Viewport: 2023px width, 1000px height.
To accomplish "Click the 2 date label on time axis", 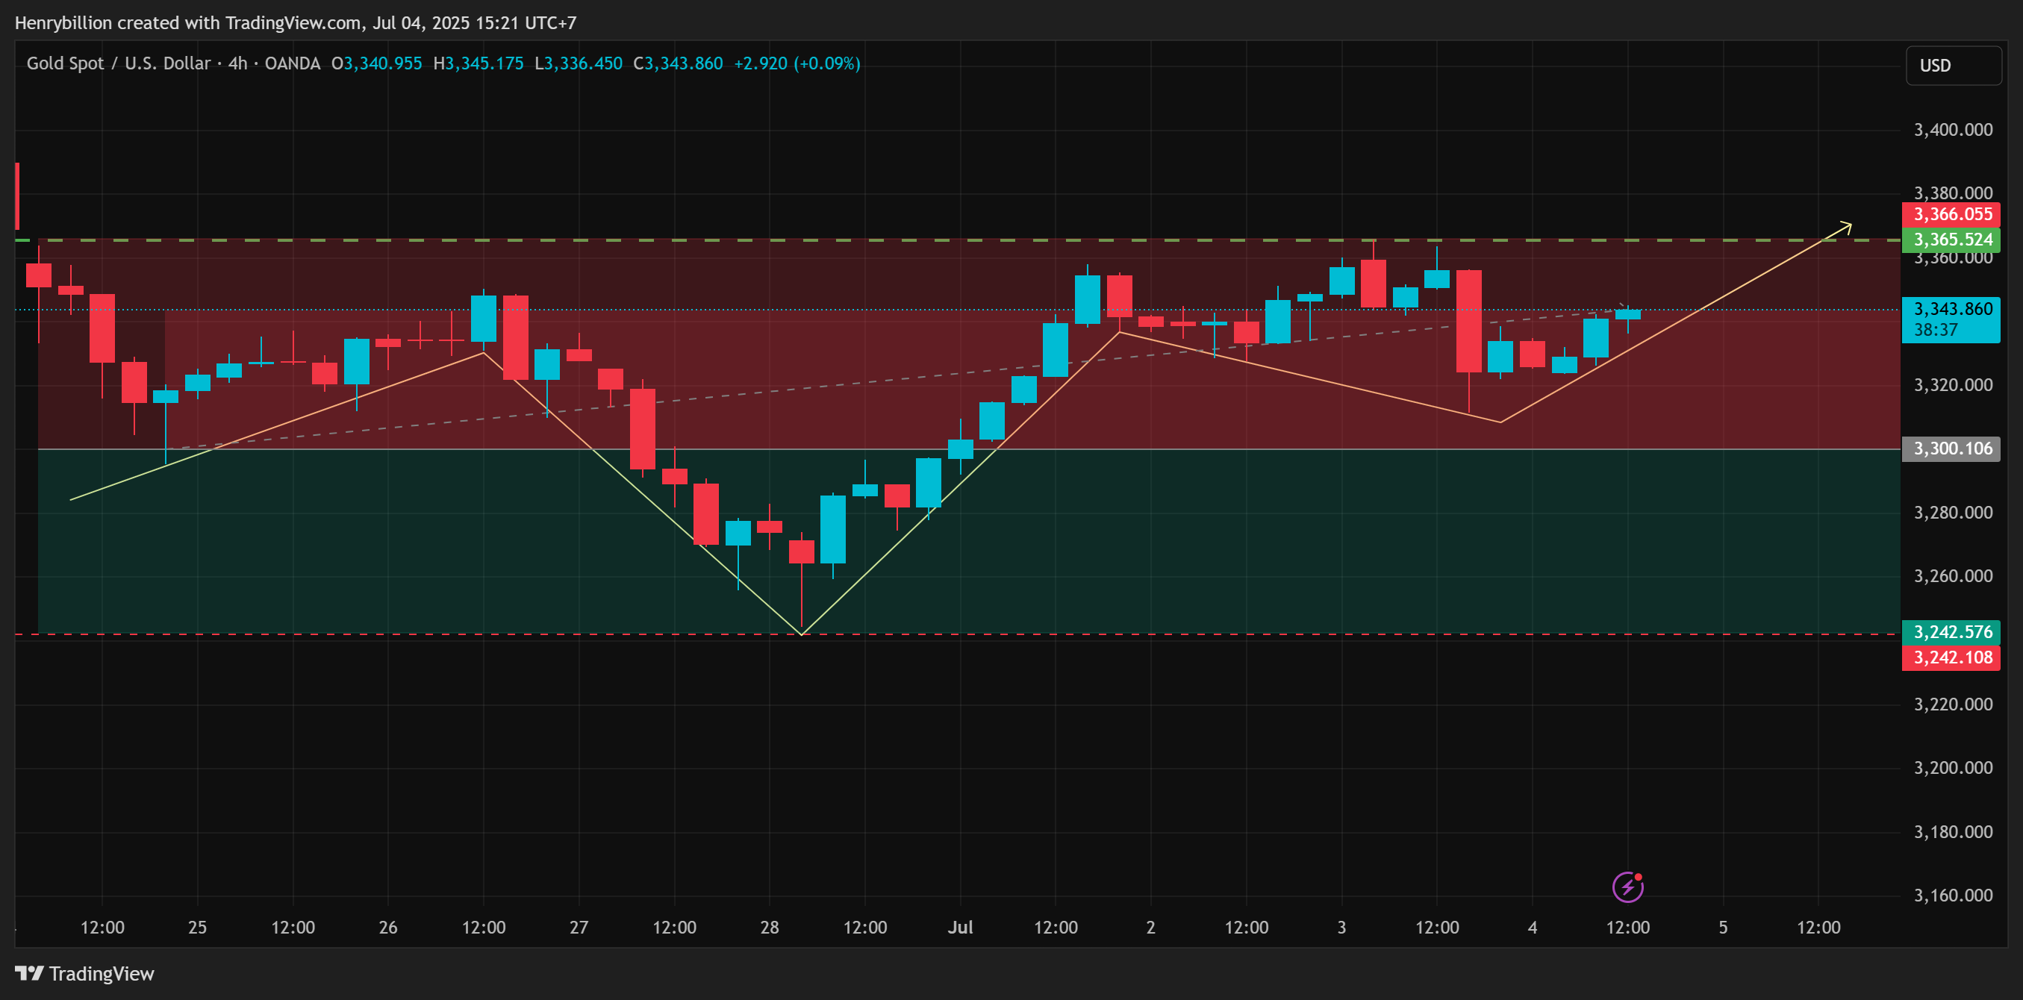I will click(1150, 927).
